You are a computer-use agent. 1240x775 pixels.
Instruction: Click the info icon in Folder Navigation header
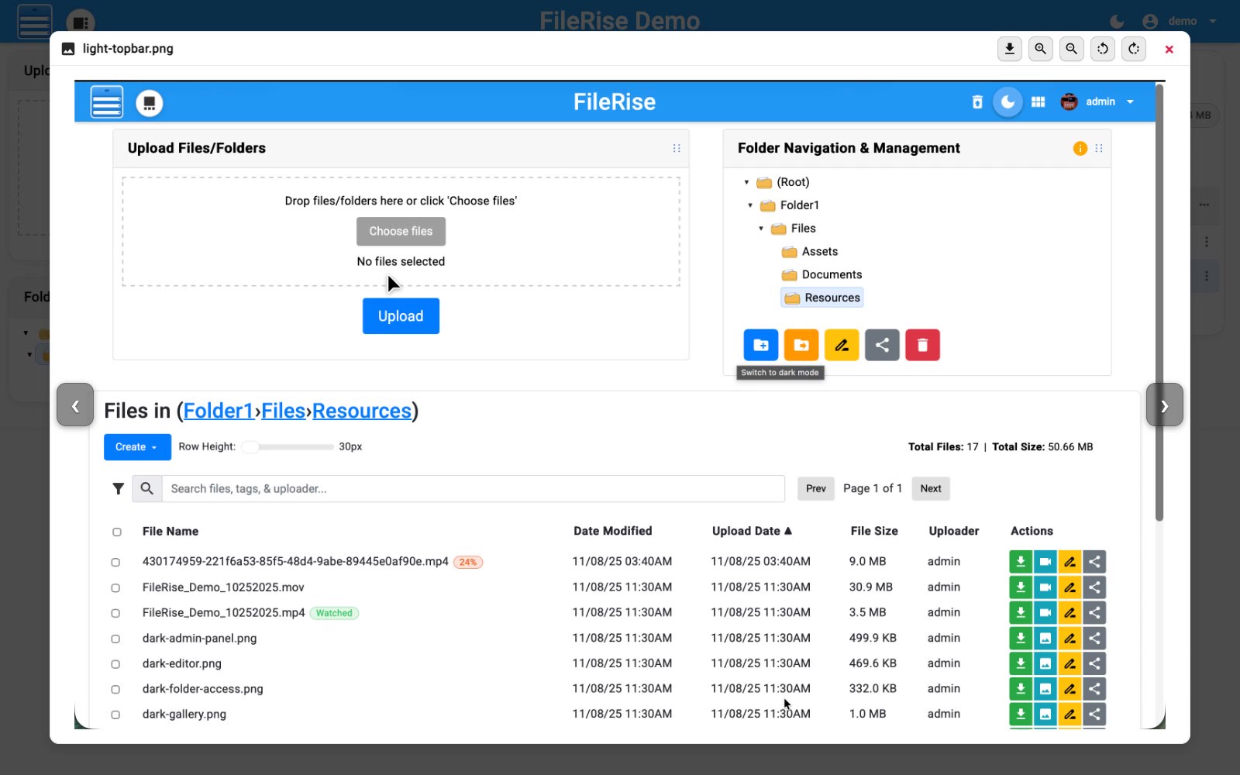click(x=1080, y=148)
